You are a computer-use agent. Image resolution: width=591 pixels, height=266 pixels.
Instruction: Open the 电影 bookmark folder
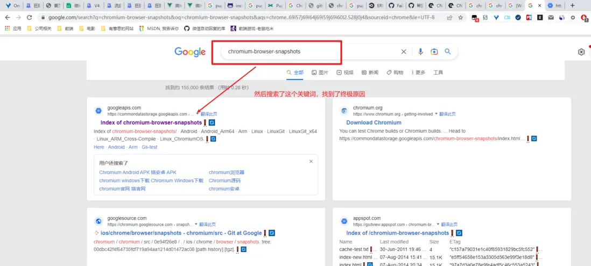coord(87,28)
